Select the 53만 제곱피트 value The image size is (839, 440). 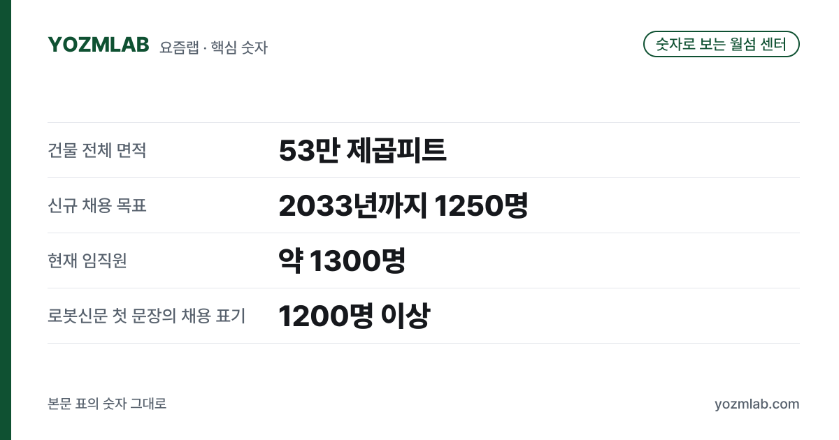click(x=362, y=150)
